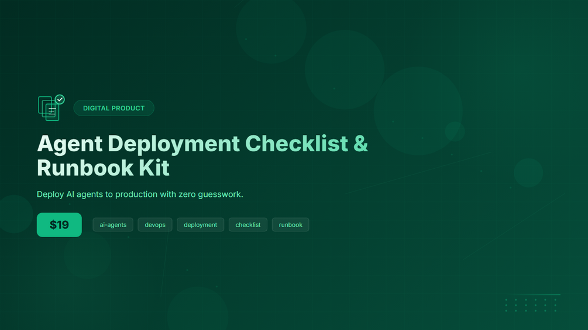Select the devops tag
This screenshot has width=588, height=330.
(155, 225)
